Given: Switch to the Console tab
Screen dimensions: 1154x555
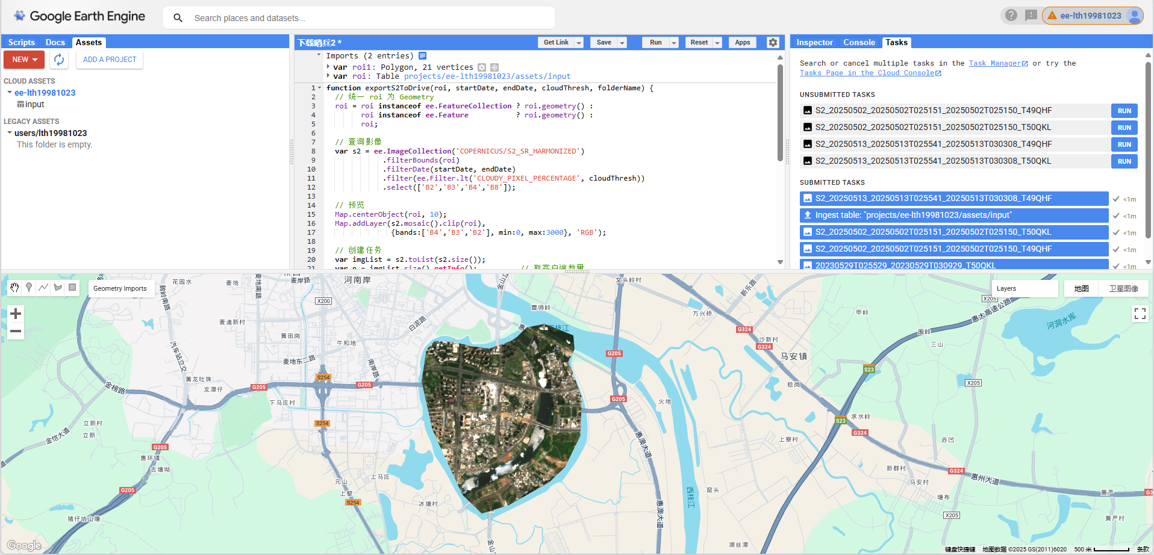Looking at the screenshot, I should click(859, 42).
